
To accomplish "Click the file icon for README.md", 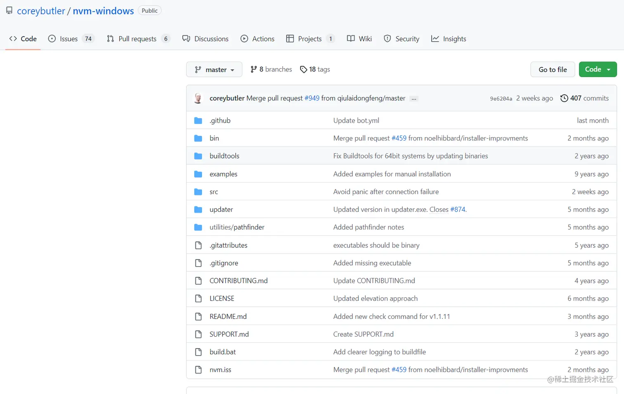I will [x=198, y=317].
